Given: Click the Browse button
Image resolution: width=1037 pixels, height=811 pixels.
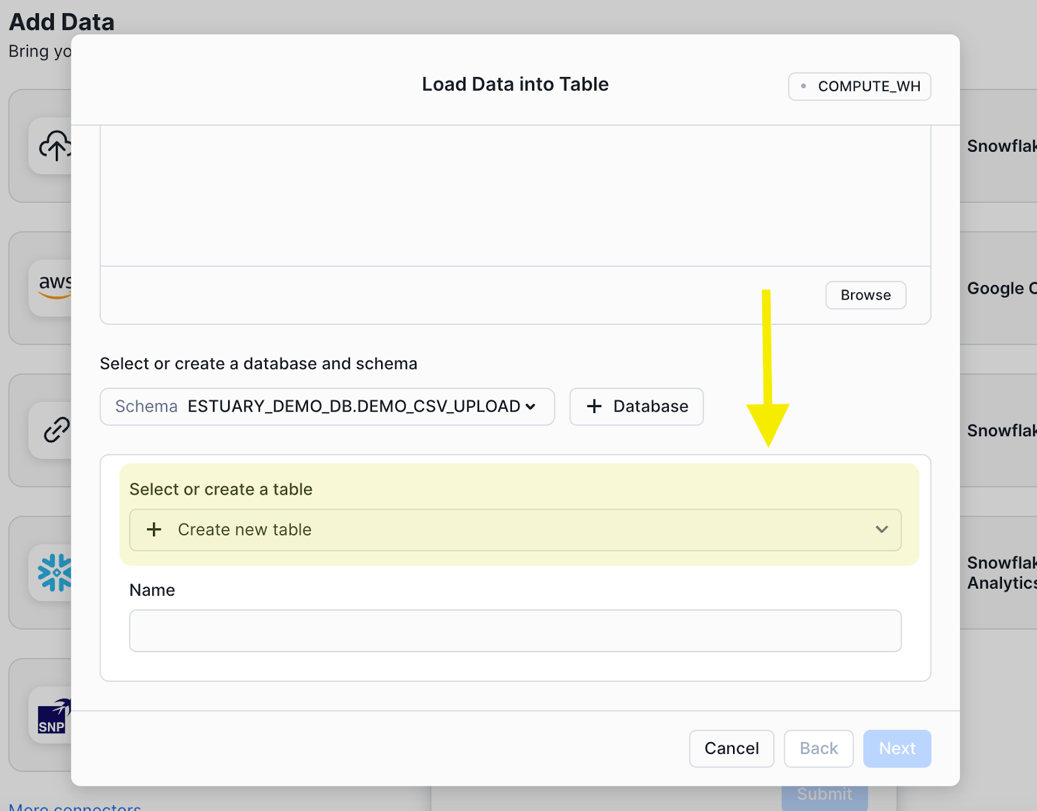Looking at the screenshot, I should tap(865, 295).
